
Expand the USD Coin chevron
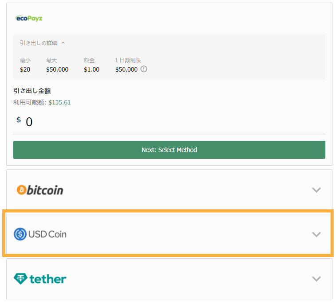pyautogui.click(x=316, y=234)
